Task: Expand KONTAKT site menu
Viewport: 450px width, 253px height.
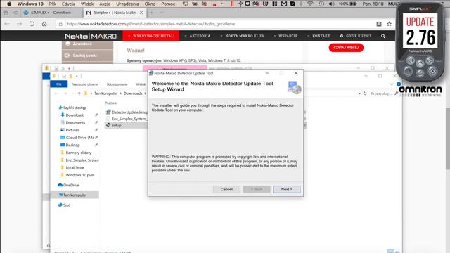Action: 319,36
